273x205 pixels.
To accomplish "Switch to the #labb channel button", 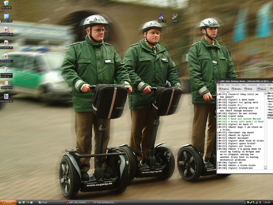I will pyautogui.click(x=248, y=89).
